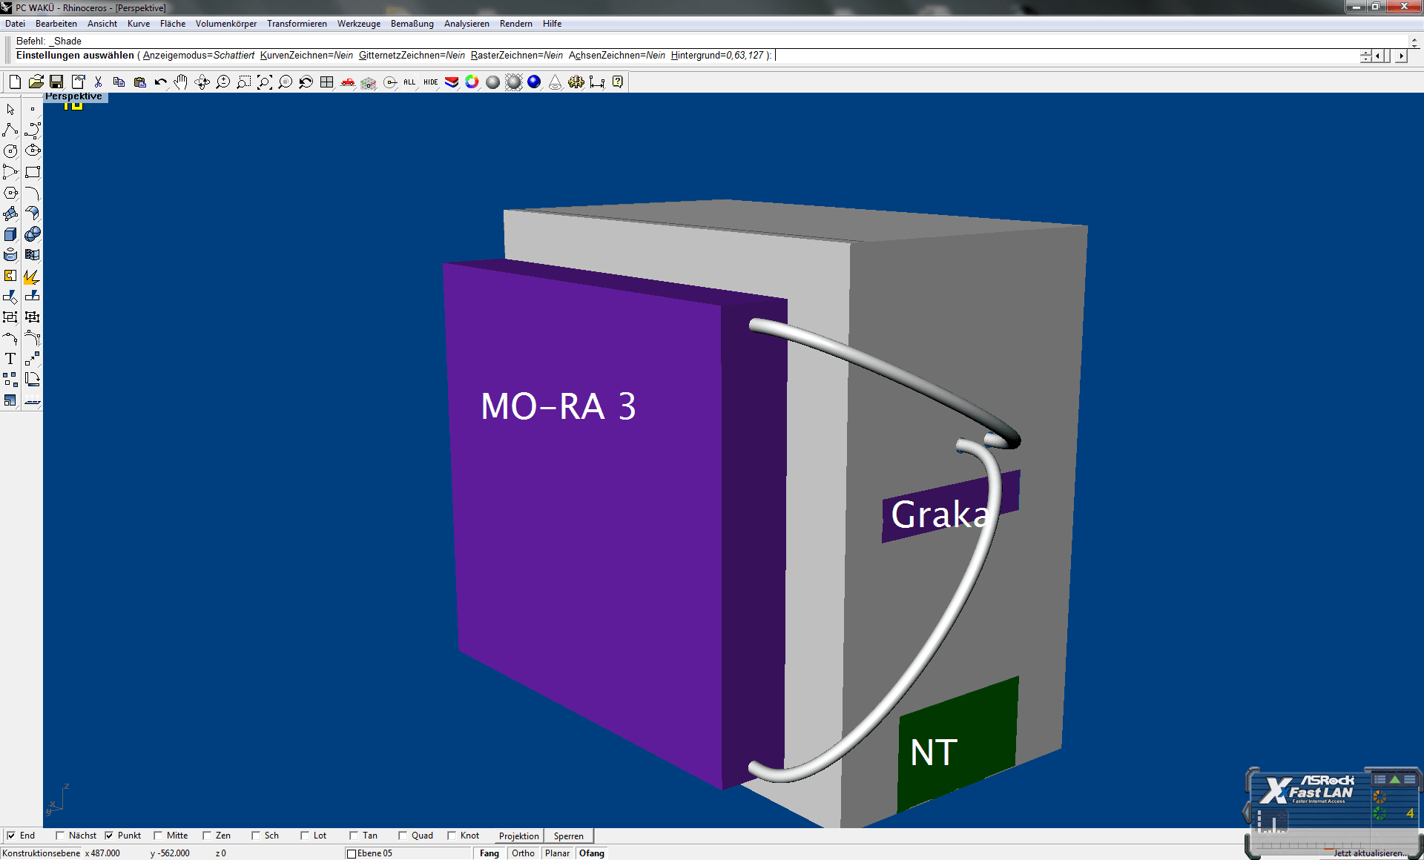Enable the Quad object snap checkbox
Screen dimensions: 1424x860
coord(403,836)
